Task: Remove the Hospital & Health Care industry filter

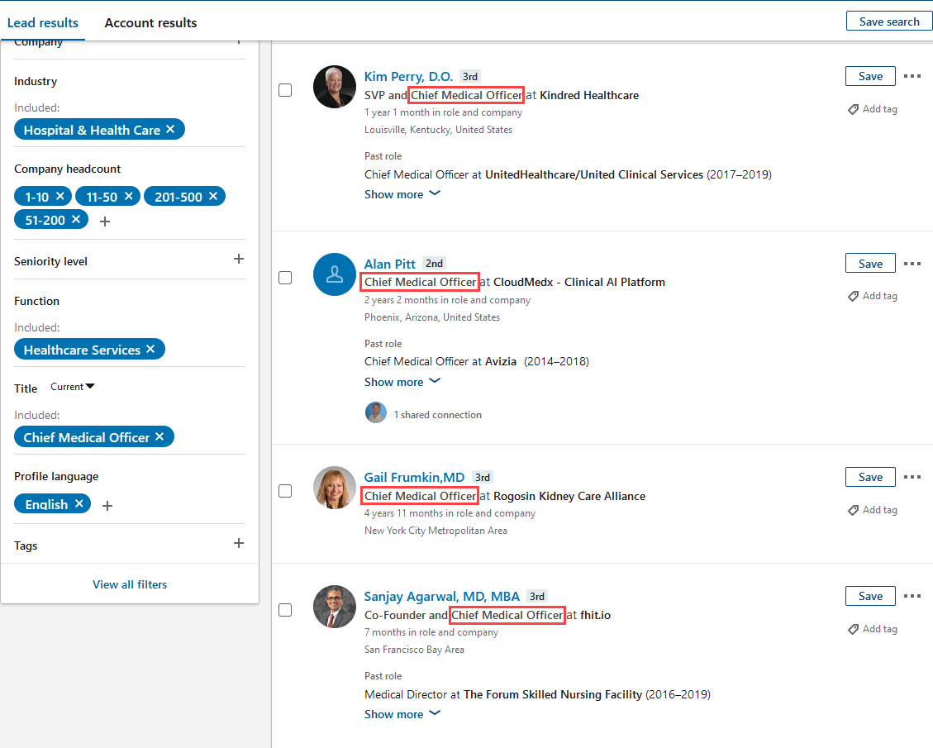Action: [170, 129]
